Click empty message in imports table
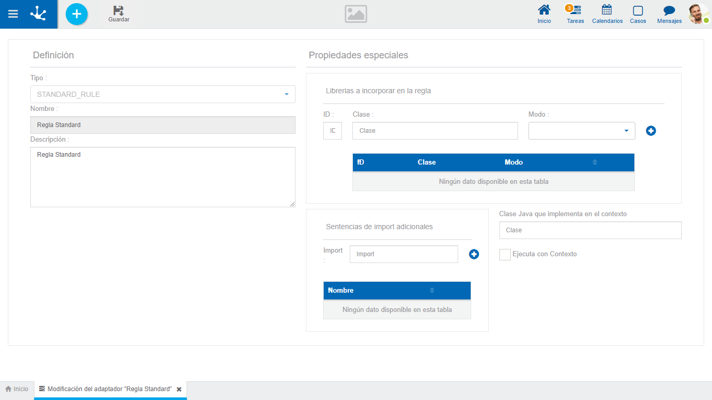Viewport: 712px width, 400px height. point(397,310)
